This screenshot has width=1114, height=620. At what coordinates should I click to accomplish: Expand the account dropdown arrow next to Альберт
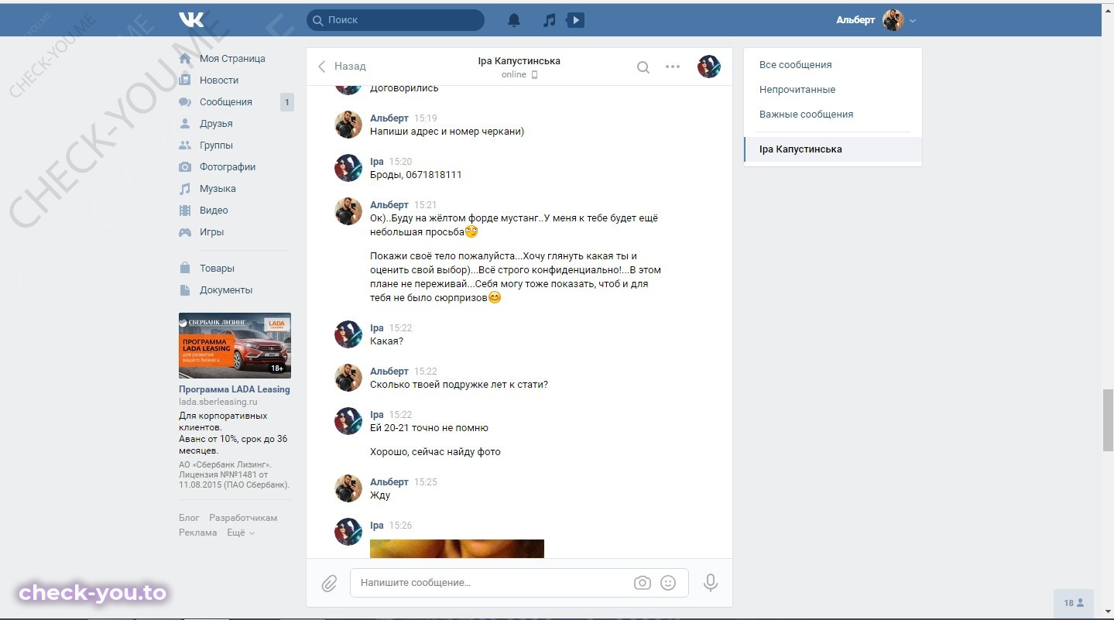913,21
